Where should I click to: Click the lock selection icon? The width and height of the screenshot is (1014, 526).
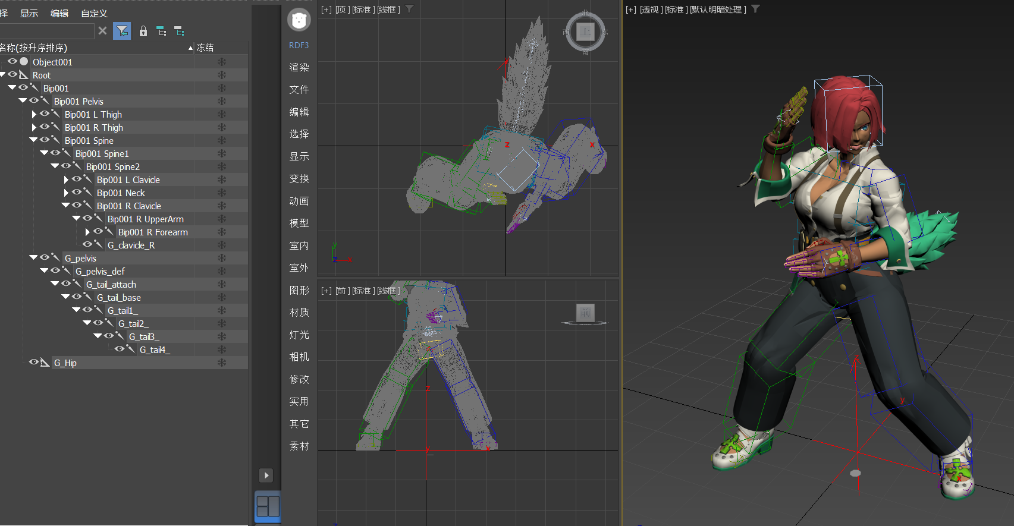pos(143,31)
